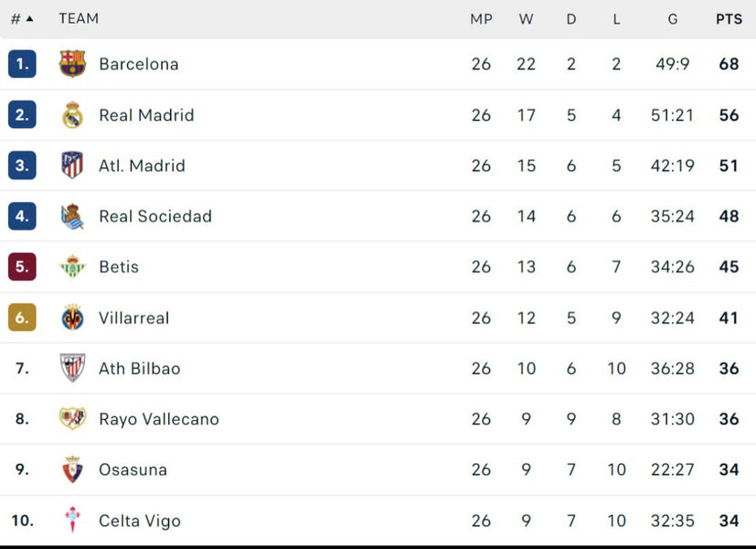Image resolution: width=756 pixels, height=549 pixels.
Task: Click the Real Madrid crest icon
Action: [x=72, y=115]
